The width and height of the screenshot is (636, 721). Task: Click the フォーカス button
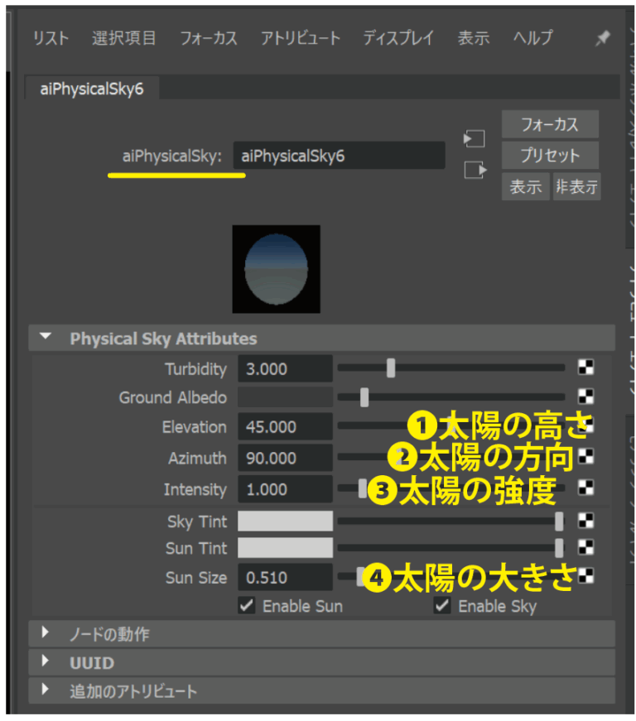(550, 125)
